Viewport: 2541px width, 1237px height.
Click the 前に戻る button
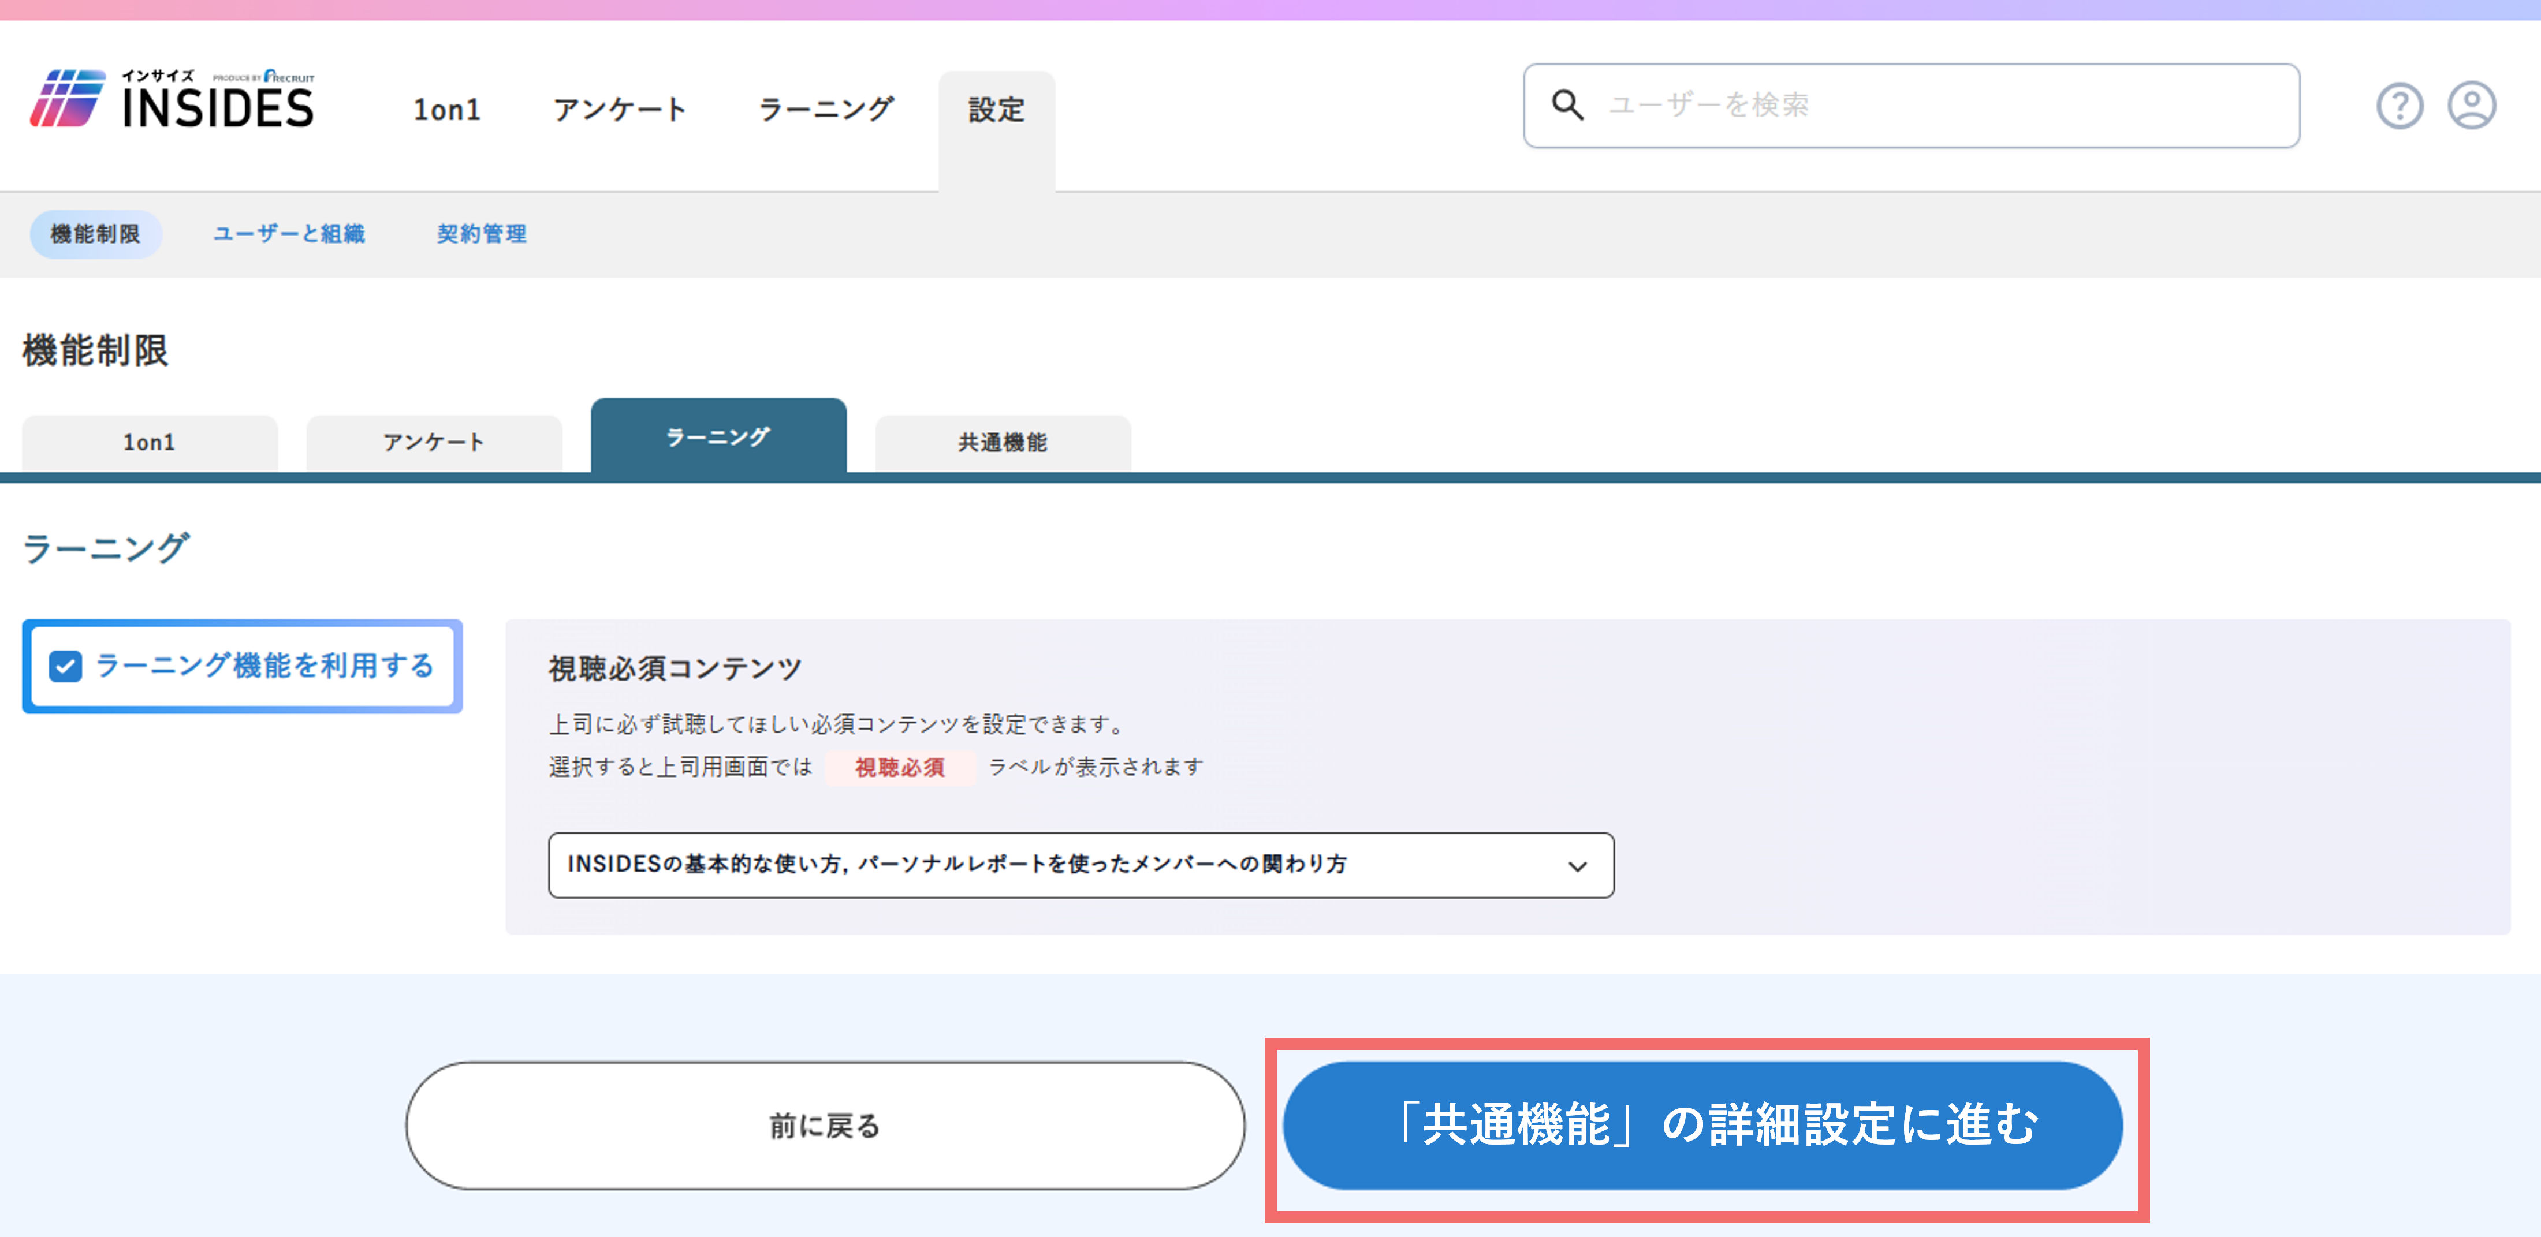(x=826, y=1126)
